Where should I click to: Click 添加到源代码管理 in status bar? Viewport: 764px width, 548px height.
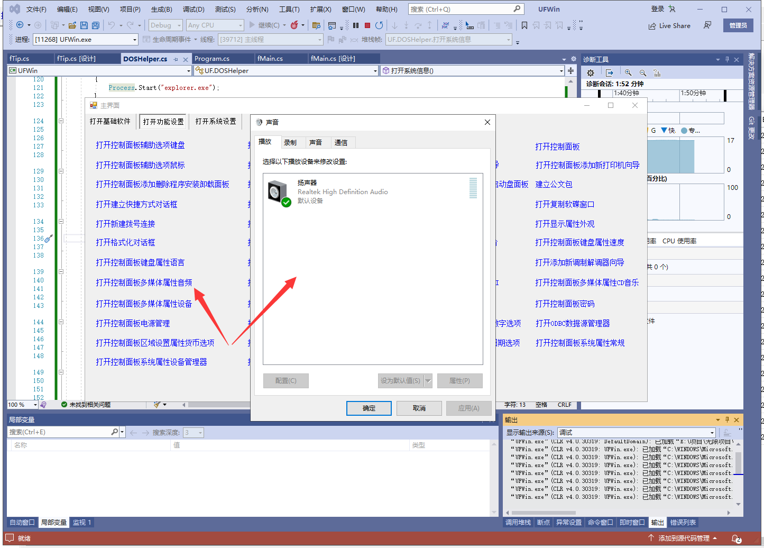click(683, 538)
